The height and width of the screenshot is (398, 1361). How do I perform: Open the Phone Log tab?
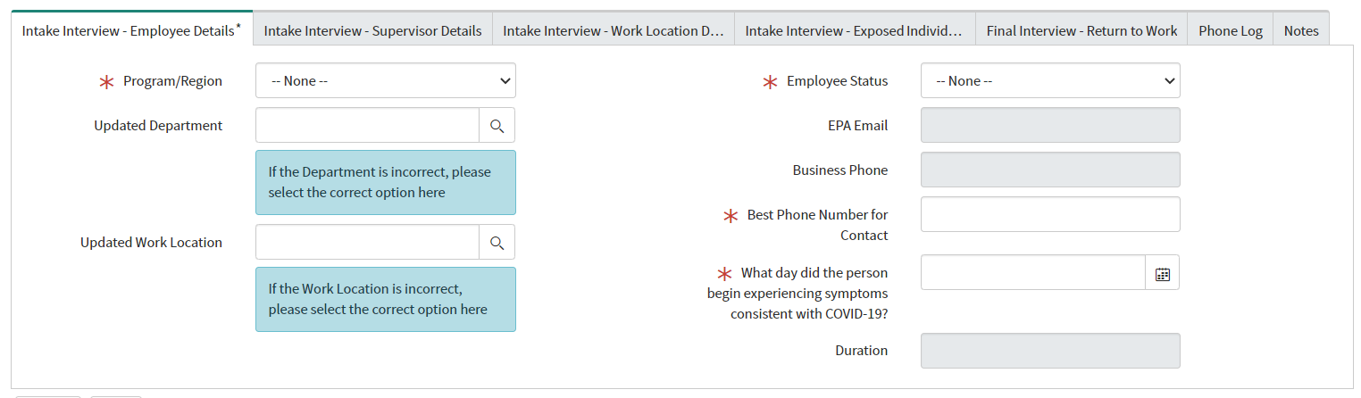pos(1230,30)
